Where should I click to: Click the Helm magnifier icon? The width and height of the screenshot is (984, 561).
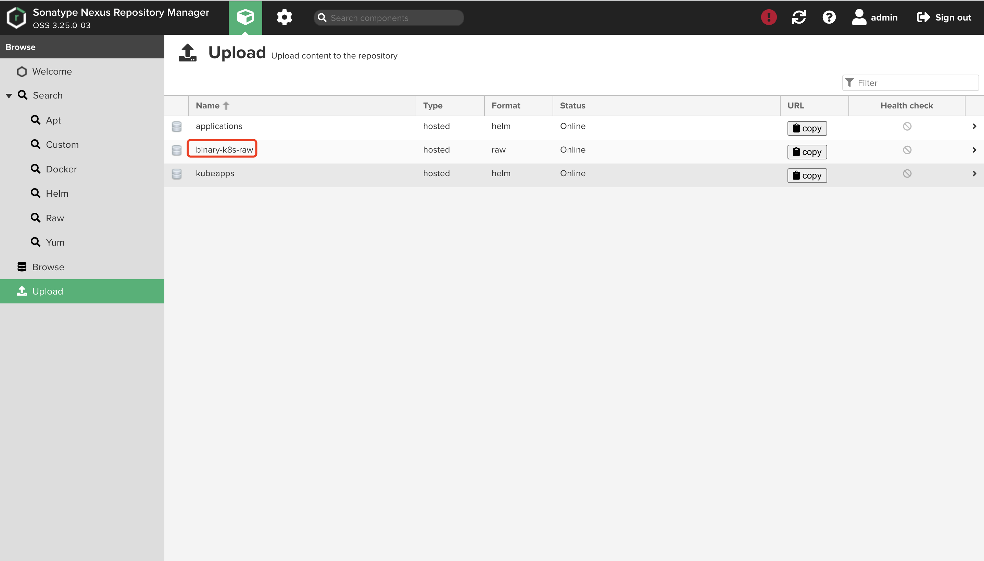[x=36, y=193]
